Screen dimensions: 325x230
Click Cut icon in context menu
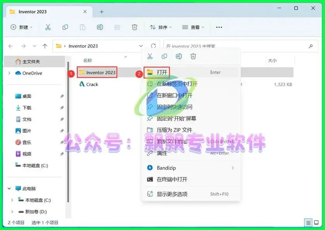click(x=150, y=56)
